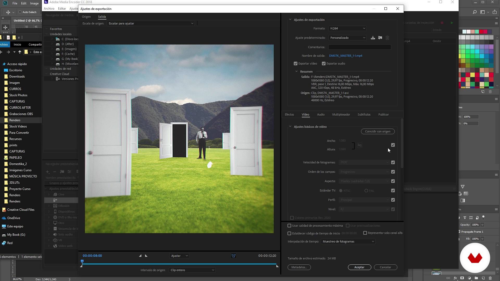Select the Escalar para ajustar dropdown arrow

tap(191, 23)
